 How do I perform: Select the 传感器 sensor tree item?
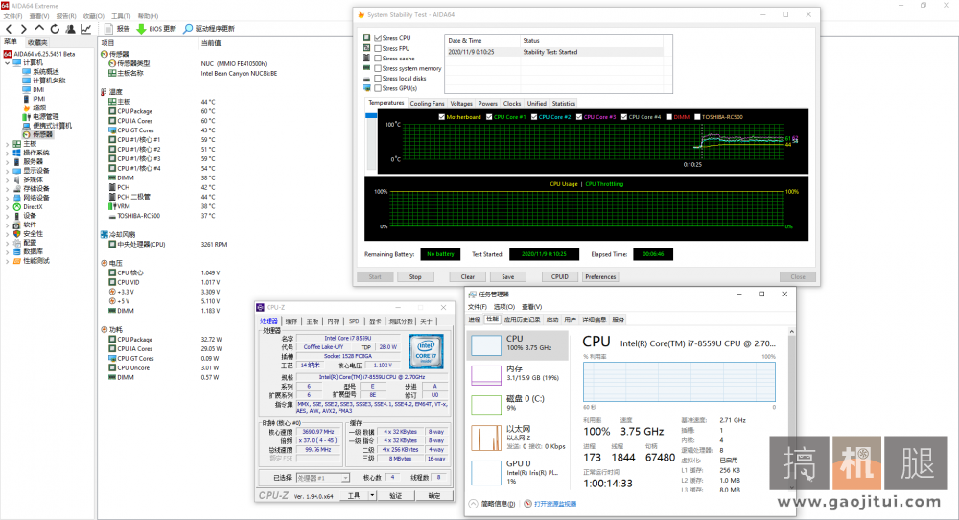click(x=37, y=134)
